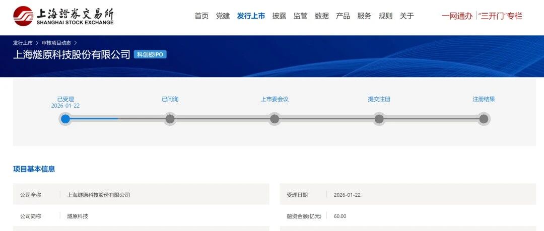Click the 受理日期 value 2026-01-22
The height and width of the screenshot is (231, 544).
click(x=347, y=195)
